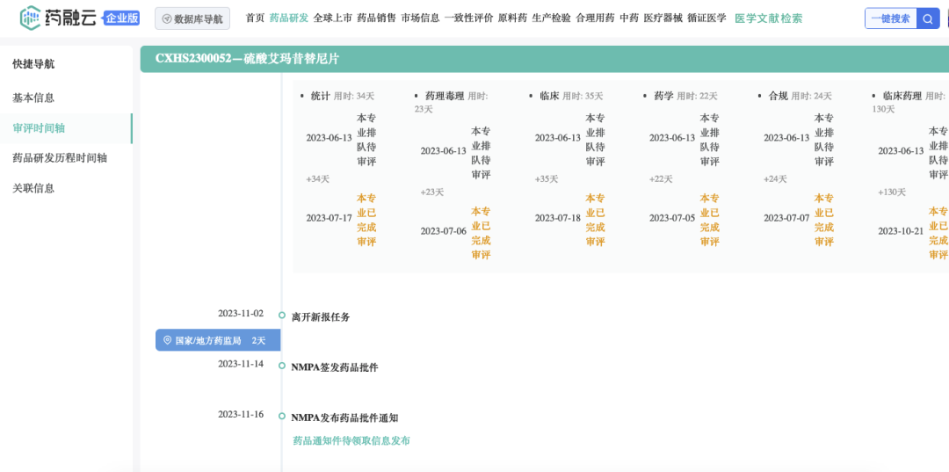Click the 药融云 logo icon
Viewport: 949px width, 472px height.
tap(31, 18)
